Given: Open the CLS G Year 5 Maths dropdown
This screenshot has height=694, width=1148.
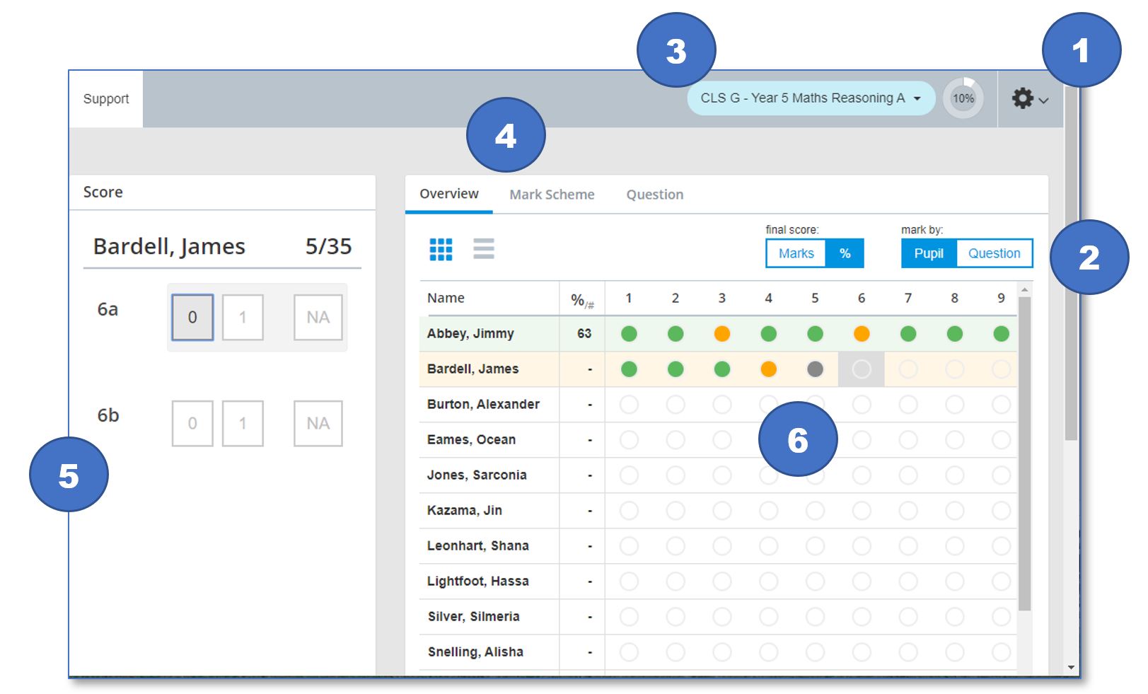Looking at the screenshot, I should click(811, 98).
